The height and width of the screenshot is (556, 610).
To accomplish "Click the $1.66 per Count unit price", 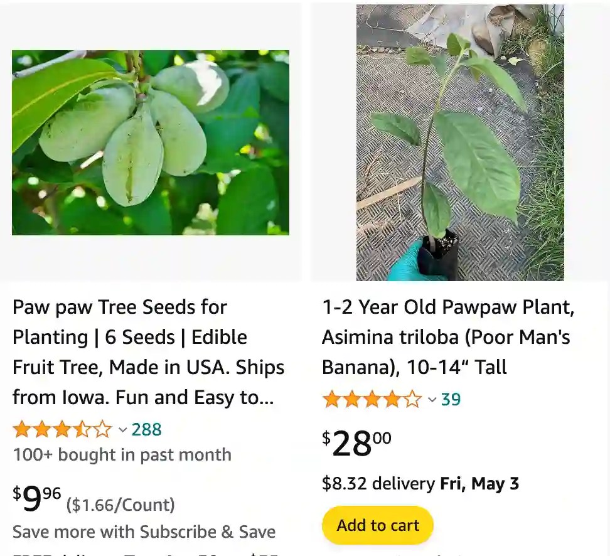I will pos(120,505).
